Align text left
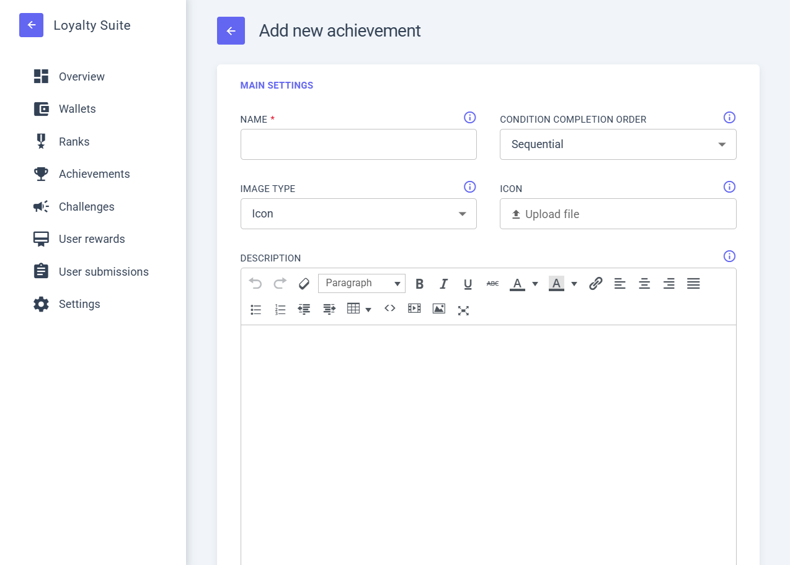 620,283
